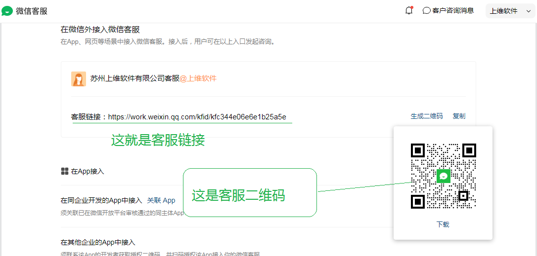The height and width of the screenshot is (256, 537).
Task: Click the 客户咨询消息 text label
Action: 453,10
